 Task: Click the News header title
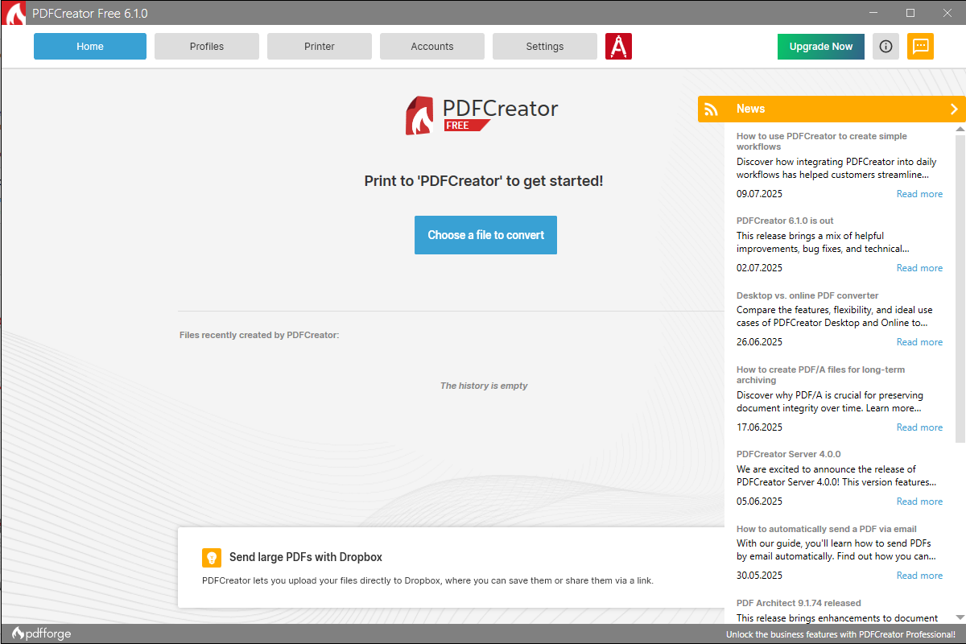click(x=750, y=109)
